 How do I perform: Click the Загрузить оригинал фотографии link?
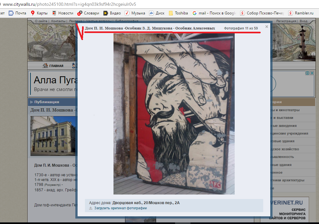121,208
